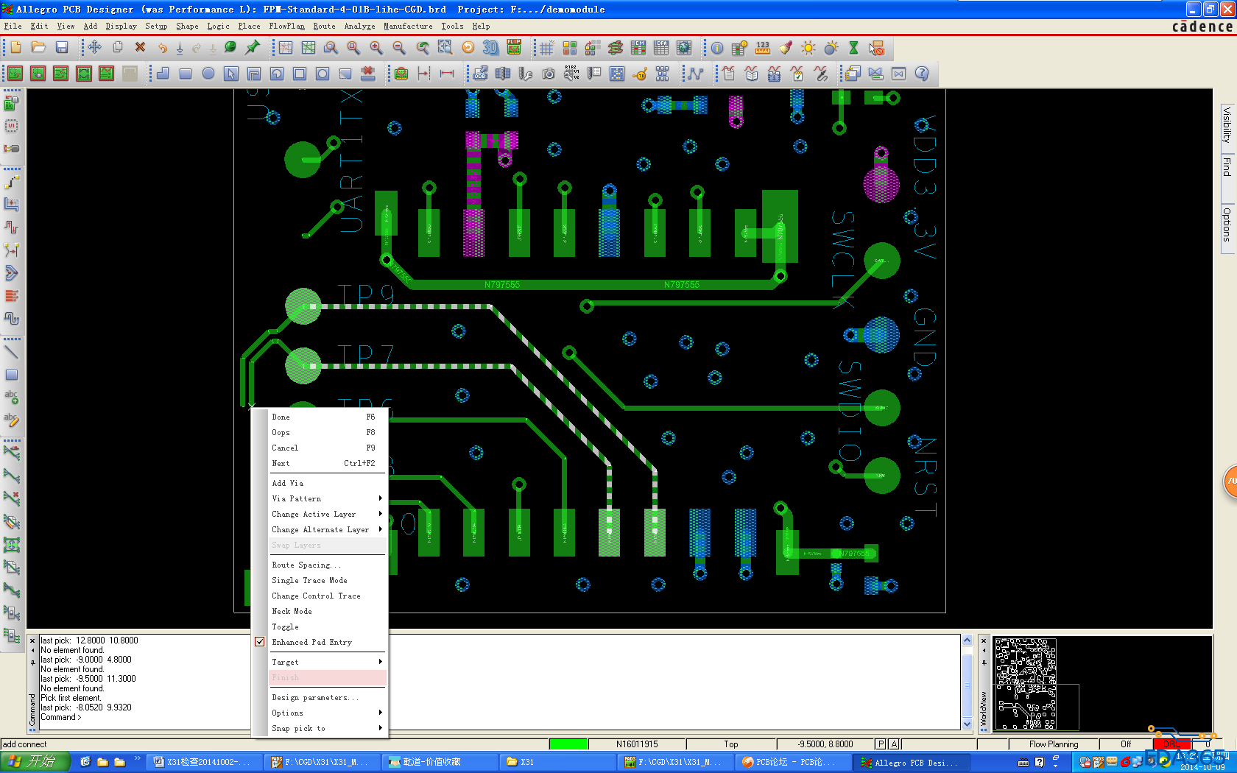Choose Add Via from context menu

[288, 483]
